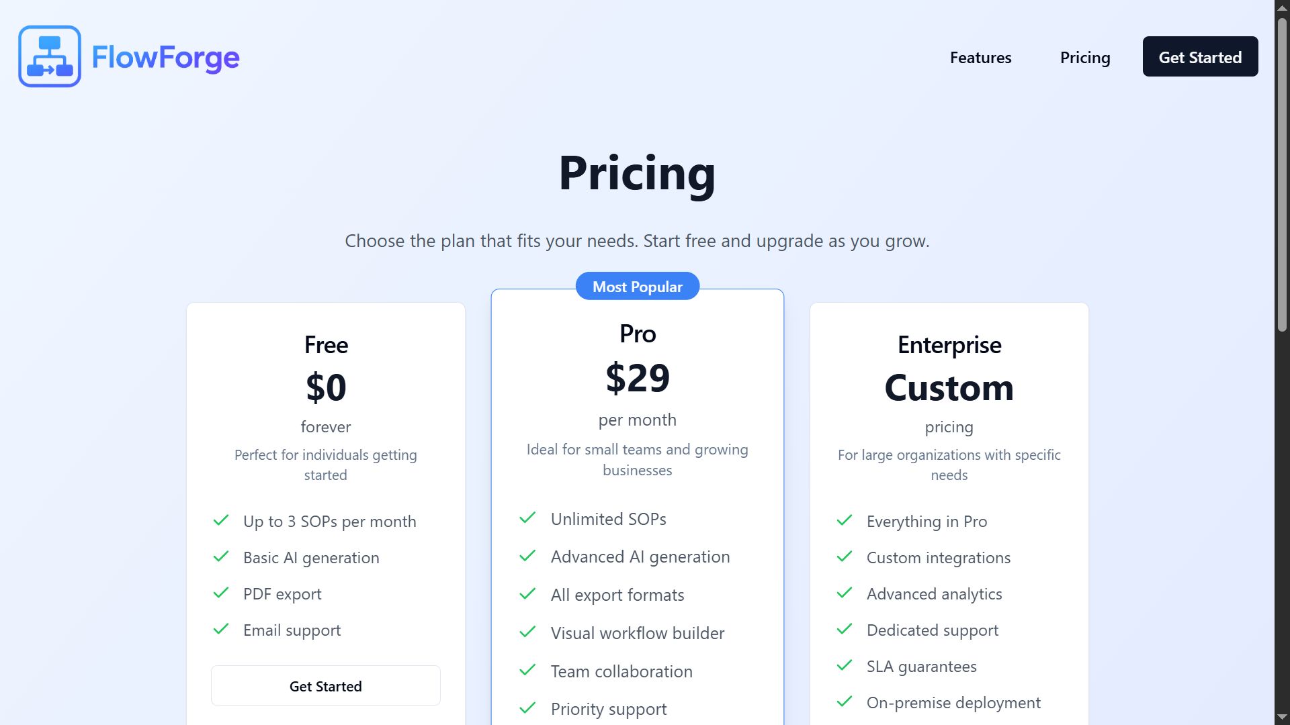Click the dark Get Started header button
Viewport: 1290px width, 725px height.
[1200, 56]
